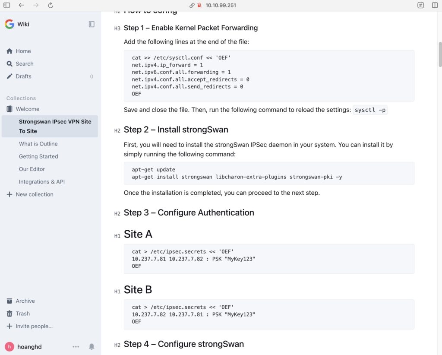Open the browser settings sliders icon
Image resolution: width=442 pixels, height=355 pixels.
[x=420, y=5]
